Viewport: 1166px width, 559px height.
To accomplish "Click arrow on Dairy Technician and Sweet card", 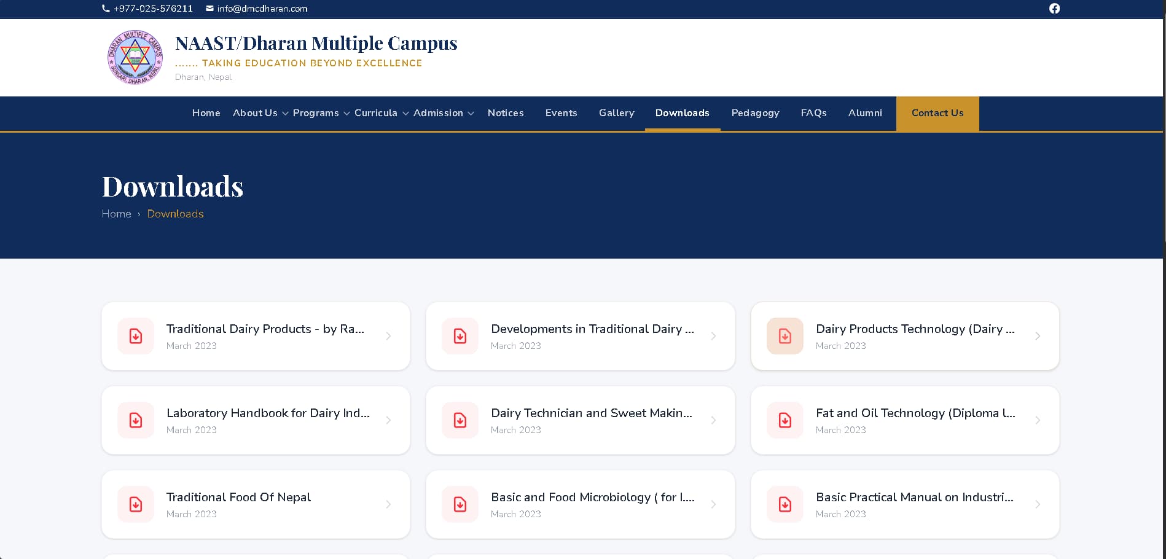I will click(x=713, y=420).
